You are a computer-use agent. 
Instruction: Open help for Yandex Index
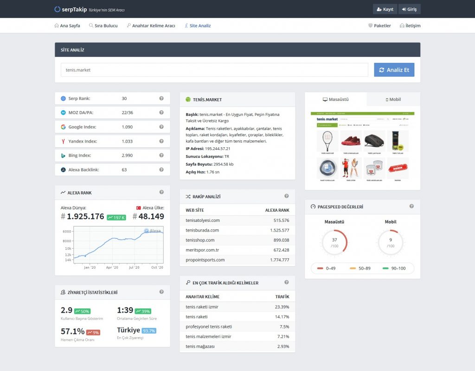coord(161,141)
